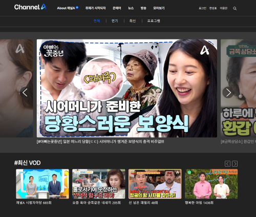Show next items in 최신 VOD row
The width and height of the screenshot is (256, 217).
click(234, 164)
